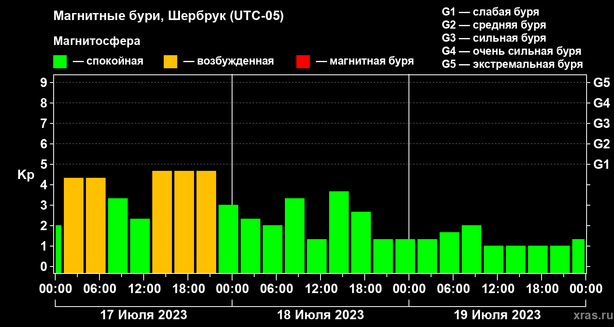Click the '18:00' tick above 19 Июля
The width and height of the screenshot is (614, 327).
point(542,289)
